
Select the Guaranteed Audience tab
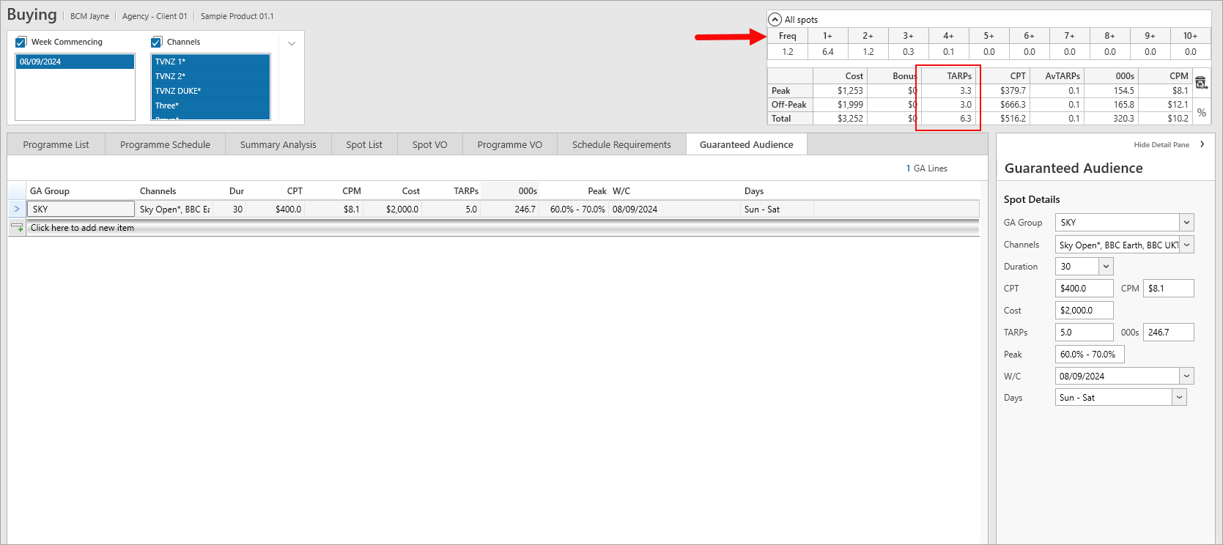pyautogui.click(x=746, y=144)
